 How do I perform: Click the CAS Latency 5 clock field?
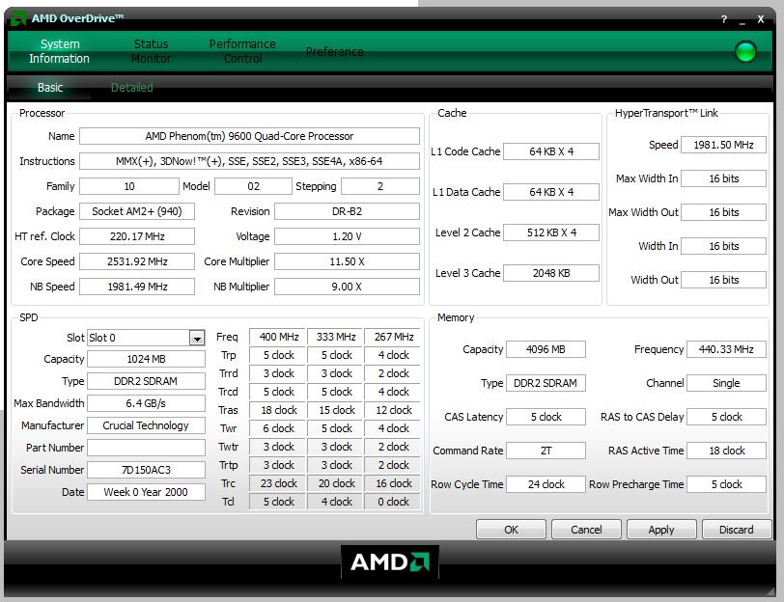click(x=546, y=417)
